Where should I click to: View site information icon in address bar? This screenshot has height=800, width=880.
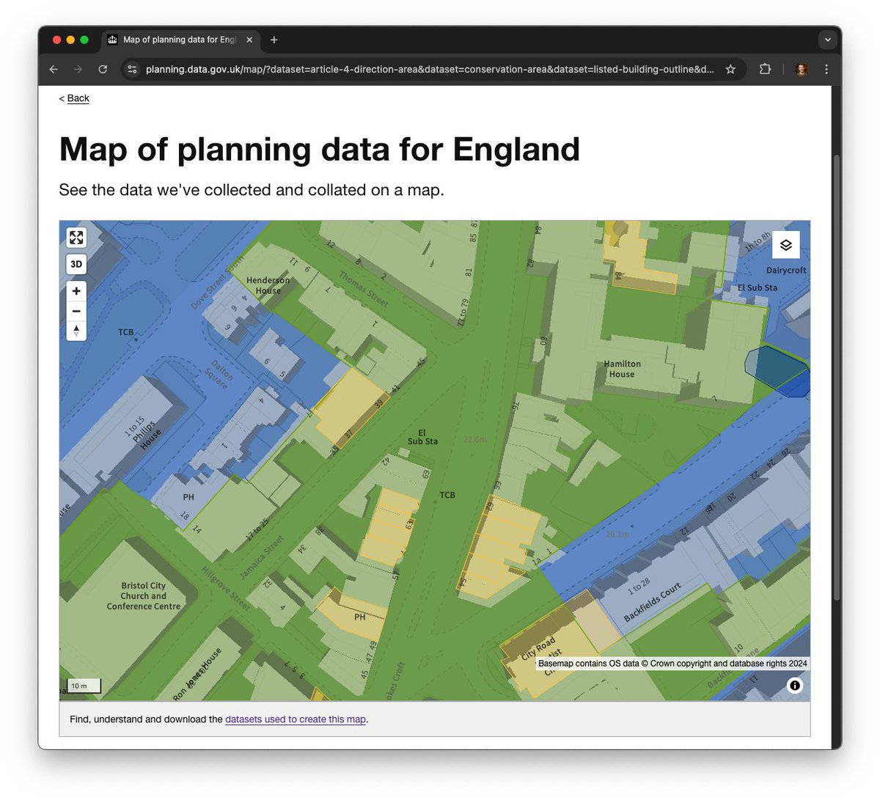point(133,69)
